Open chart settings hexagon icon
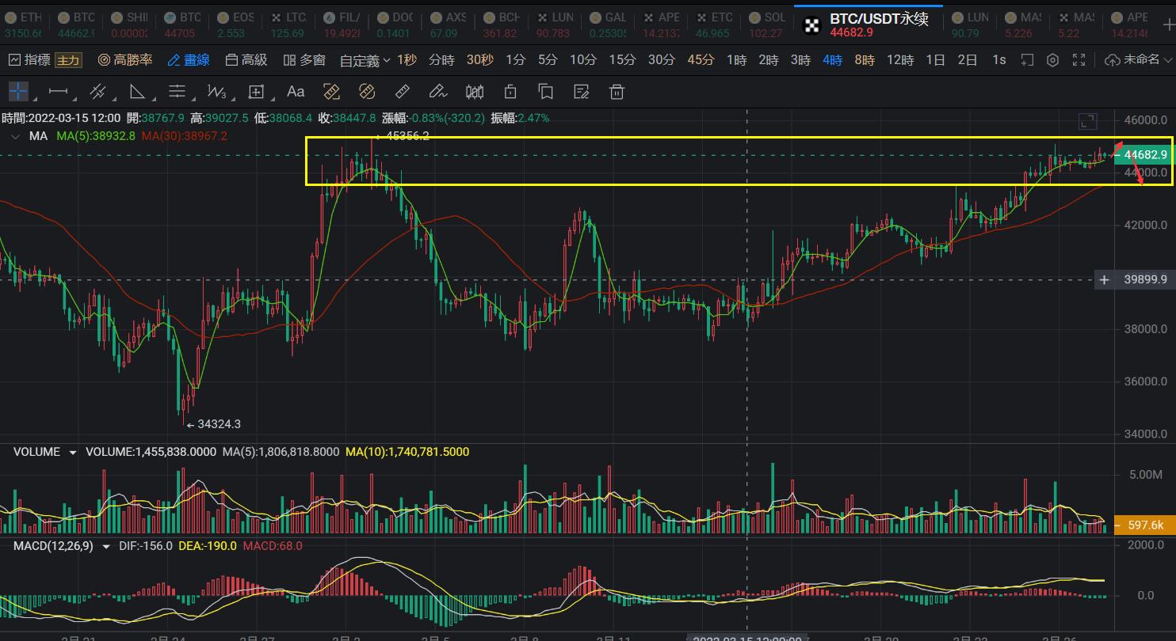The image size is (1176, 641). coord(1052,60)
